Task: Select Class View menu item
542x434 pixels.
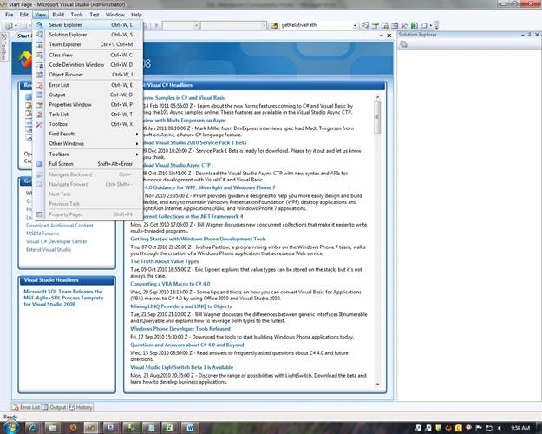Action: point(88,55)
